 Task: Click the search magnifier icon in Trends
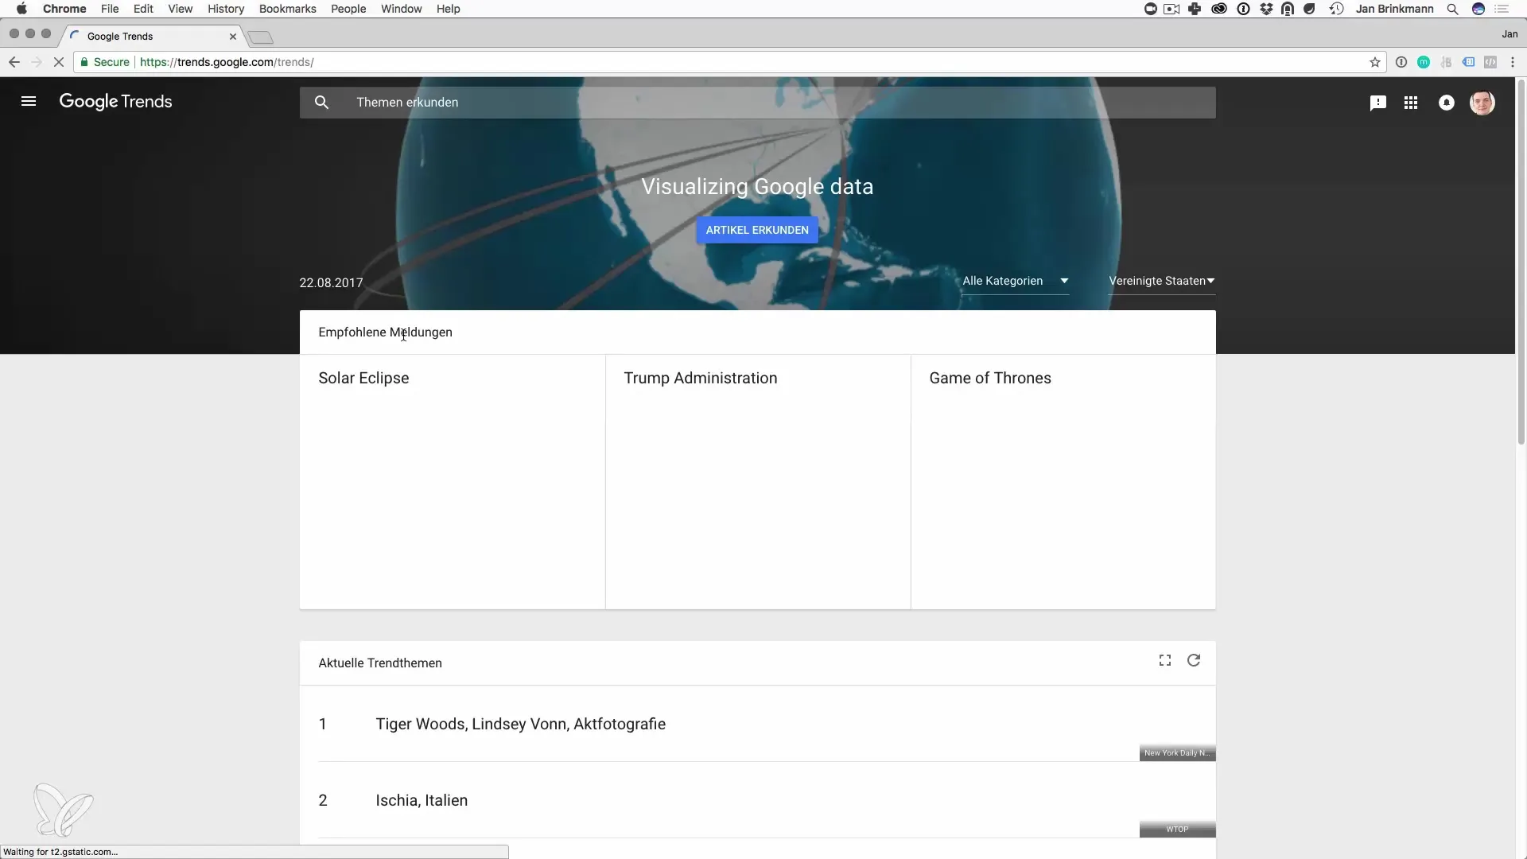point(321,103)
